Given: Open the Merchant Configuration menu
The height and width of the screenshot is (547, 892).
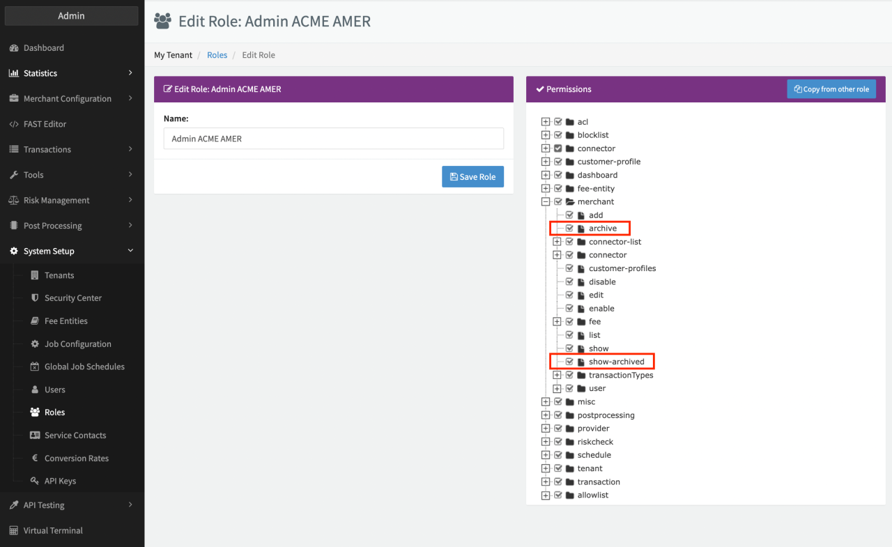Looking at the screenshot, I should point(67,99).
